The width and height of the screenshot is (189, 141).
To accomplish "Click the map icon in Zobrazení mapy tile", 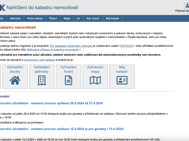I will [95, 80].
